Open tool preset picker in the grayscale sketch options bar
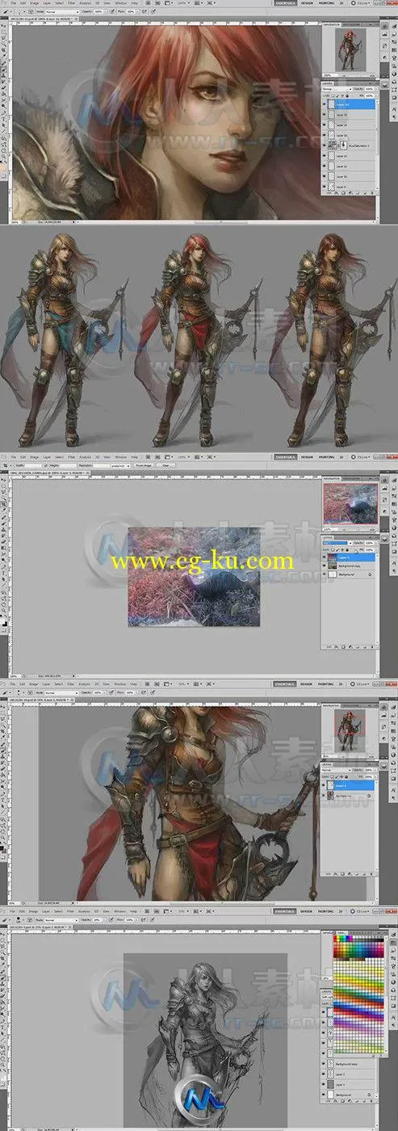The image size is (398, 1131). 7,919
